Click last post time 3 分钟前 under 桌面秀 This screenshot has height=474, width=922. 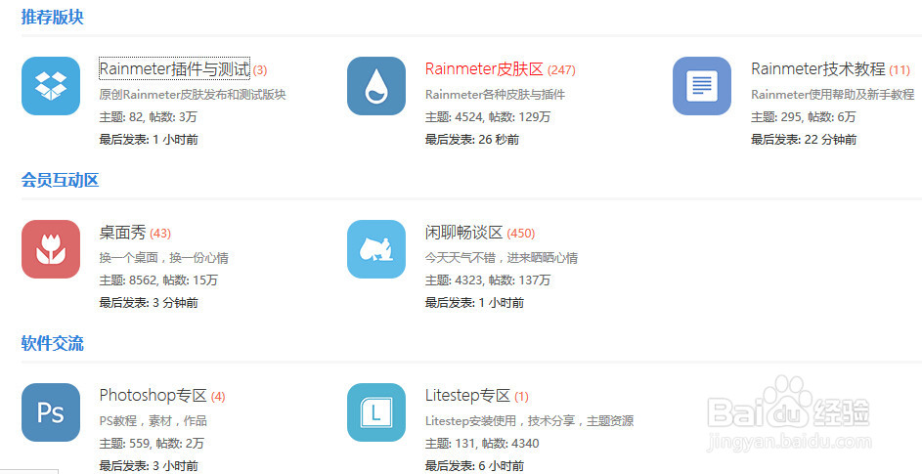pyautogui.click(x=175, y=303)
